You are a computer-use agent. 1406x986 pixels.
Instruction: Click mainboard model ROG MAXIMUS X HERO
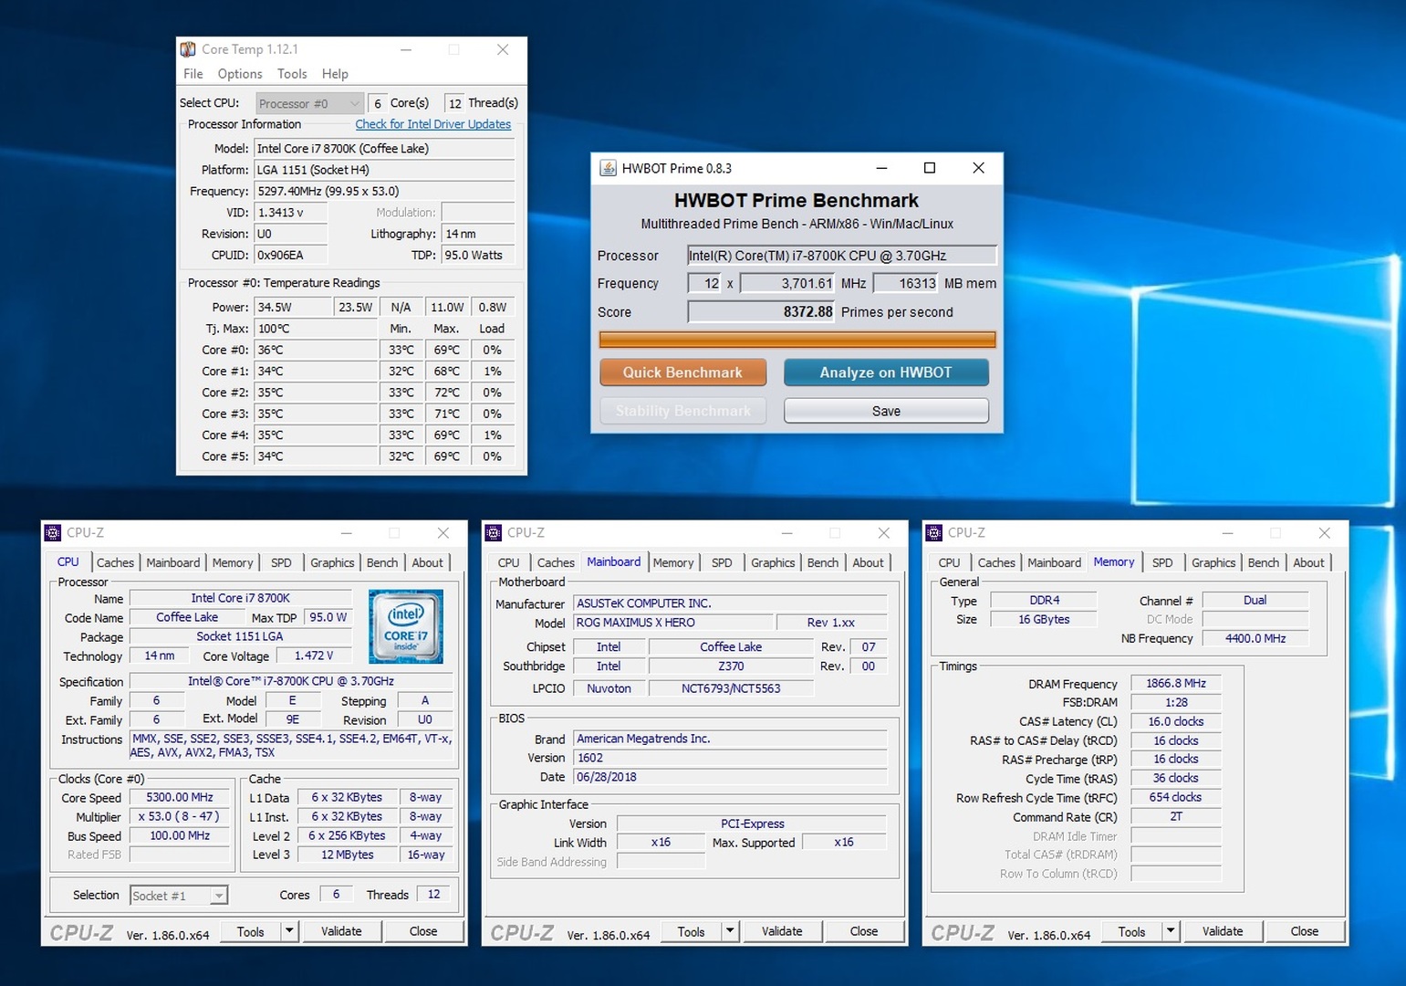[674, 623]
